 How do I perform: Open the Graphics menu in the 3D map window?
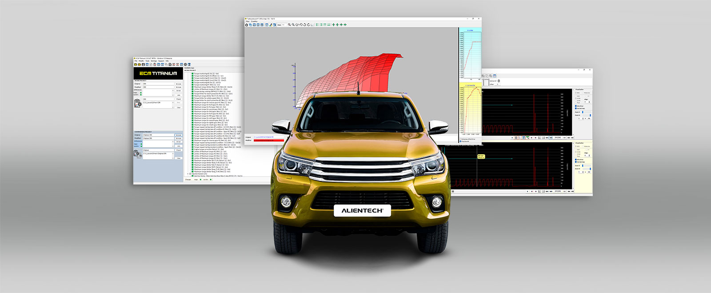(x=254, y=21)
